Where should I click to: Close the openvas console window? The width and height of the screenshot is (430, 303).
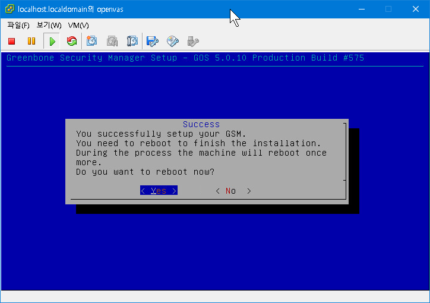[416, 9]
